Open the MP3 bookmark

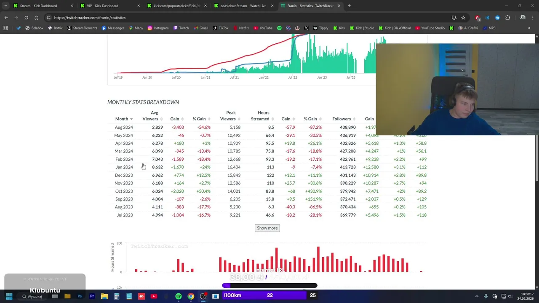tap(489, 28)
